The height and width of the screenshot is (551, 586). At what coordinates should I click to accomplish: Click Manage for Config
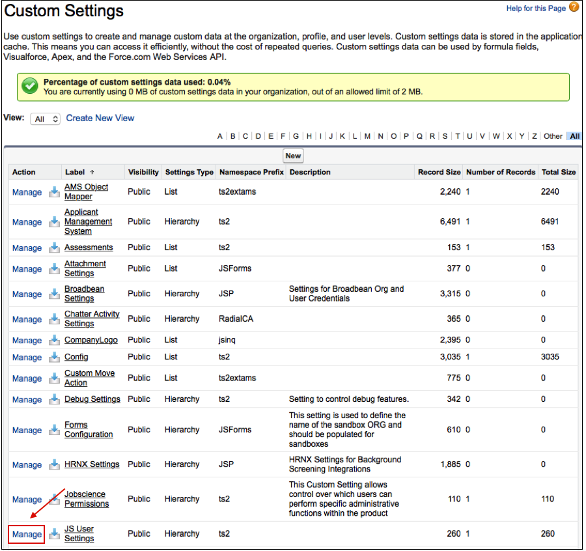pos(27,358)
